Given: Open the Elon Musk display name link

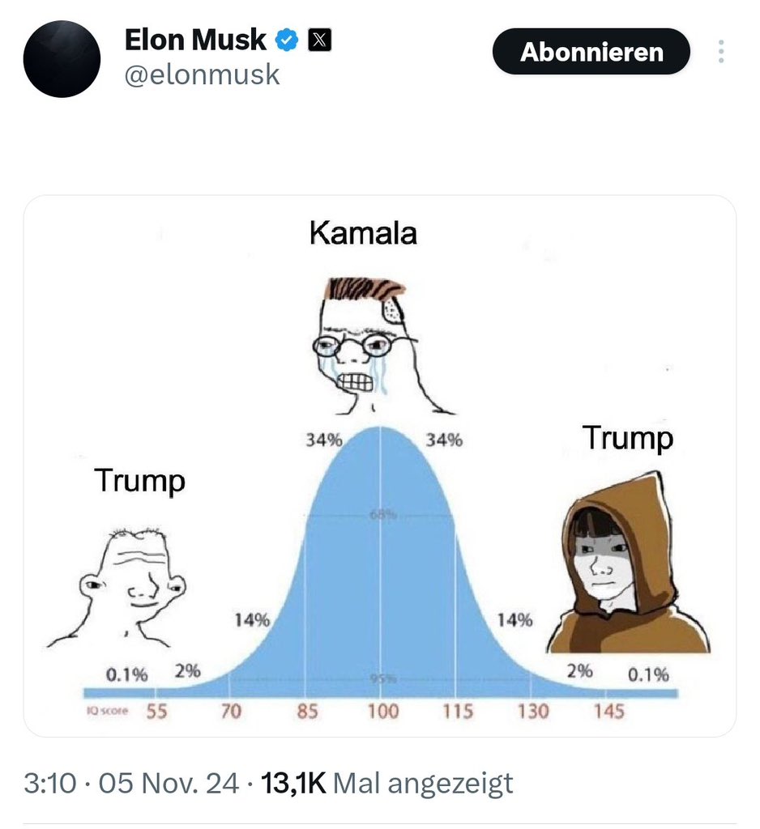Looking at the screenshot, I should [195, 40].
